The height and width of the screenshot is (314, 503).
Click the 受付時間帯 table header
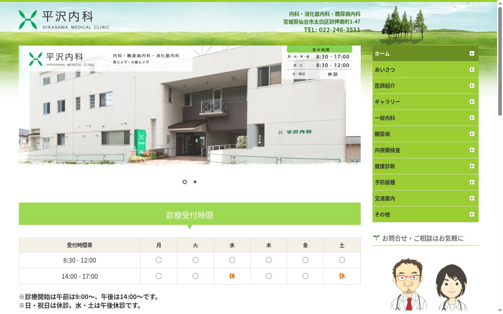80,245
